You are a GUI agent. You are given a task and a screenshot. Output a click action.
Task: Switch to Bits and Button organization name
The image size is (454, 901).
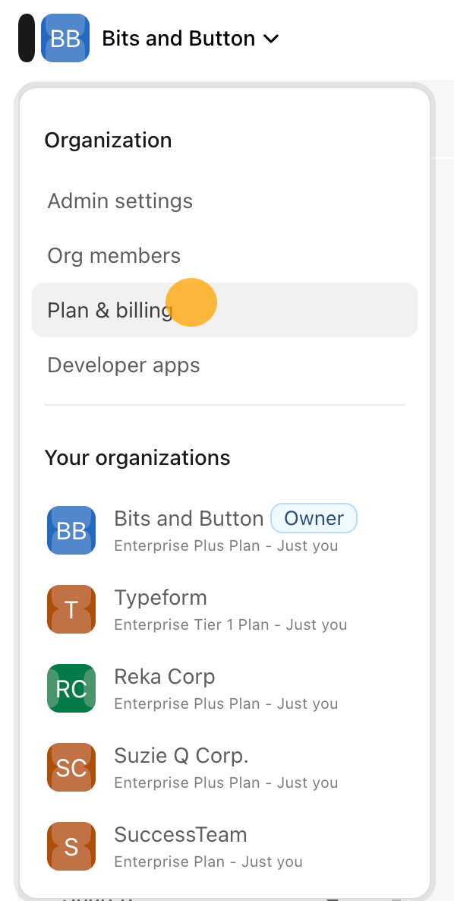tap(189, 518)
